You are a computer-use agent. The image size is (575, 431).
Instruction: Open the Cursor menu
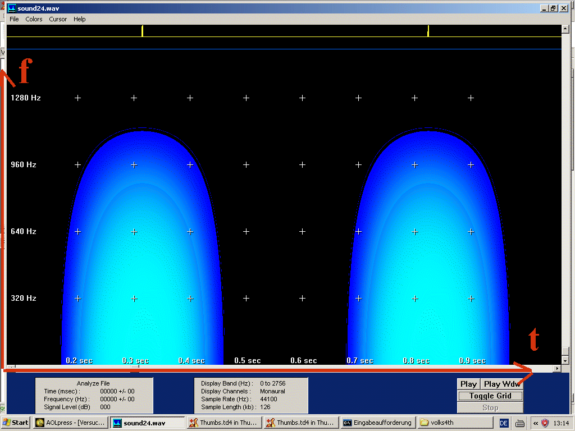tap(58, 19)
